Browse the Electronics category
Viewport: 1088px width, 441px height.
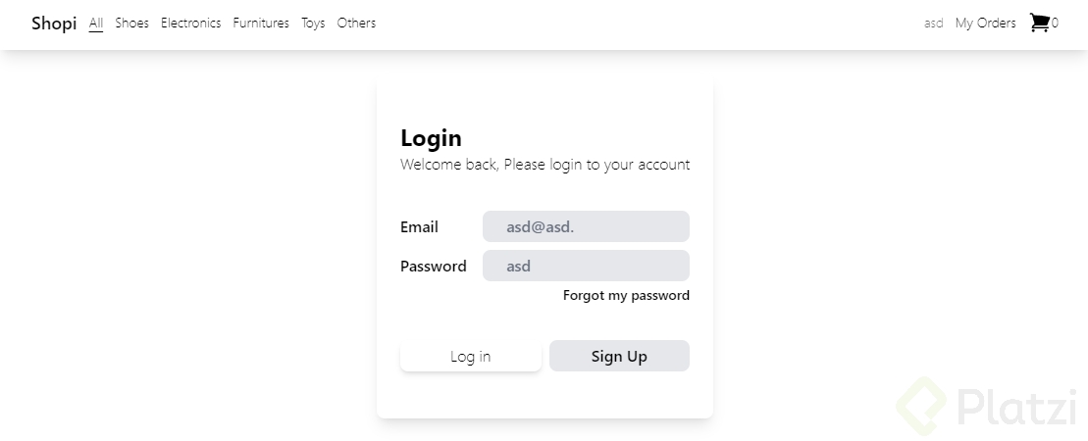(x=190, y=24)
